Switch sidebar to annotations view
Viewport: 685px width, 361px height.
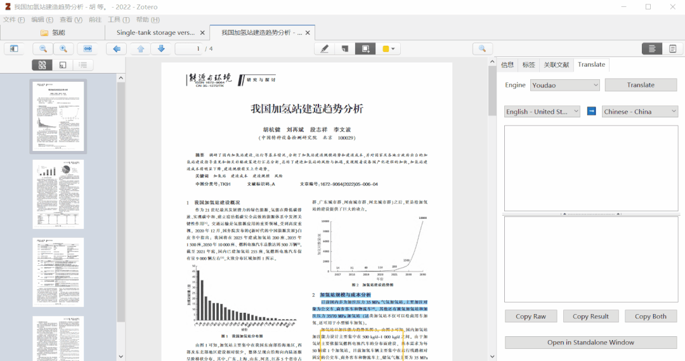tap(62, 65)
